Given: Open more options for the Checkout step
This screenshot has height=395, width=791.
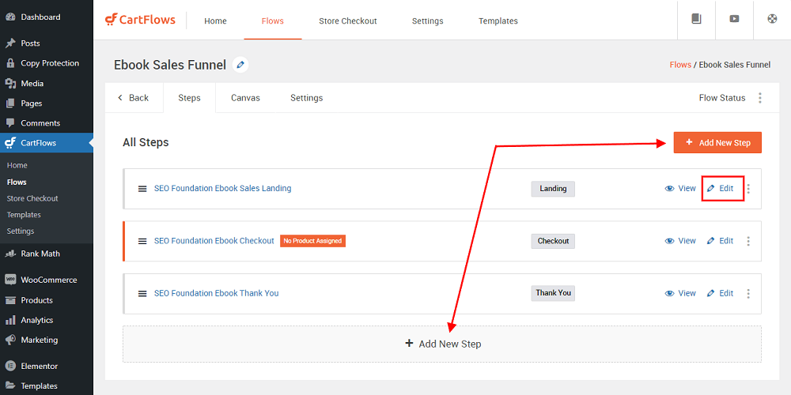Looking at the screenshot, I should point(748,241).
